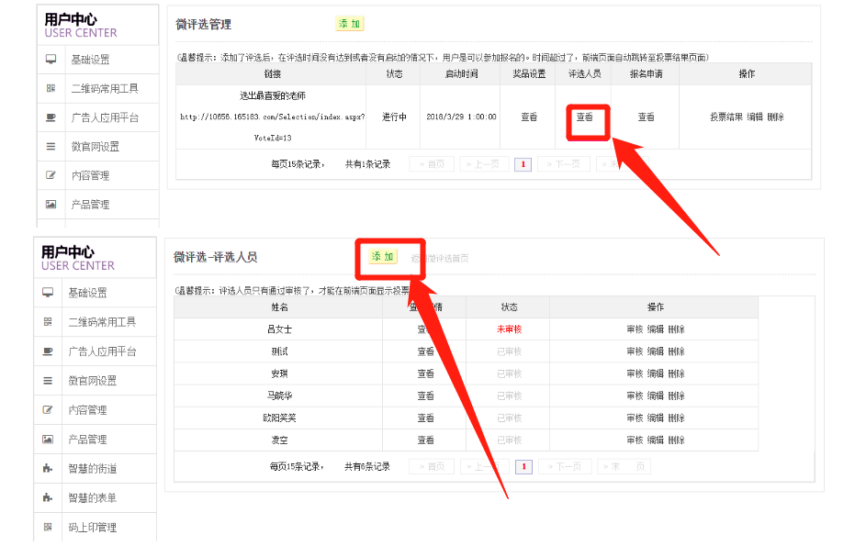Click edit icon for 内容管理 in upper sidebar
855x546 pixels.
pyautogui.click(x=51, y=175)
